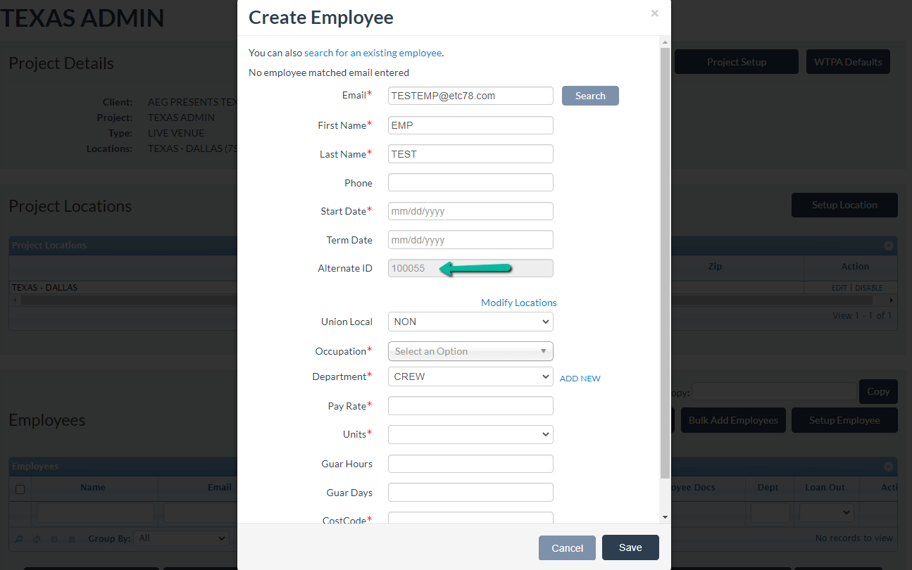The height and width of the screenshot is (570, 912).
Task: Click Zip column header in Project Locations
Action: pyautogui.click(x=715, y=267)
